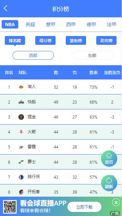Close the bottom advertisement banner
Screen dimensions: 122x216
coord(116,202)
